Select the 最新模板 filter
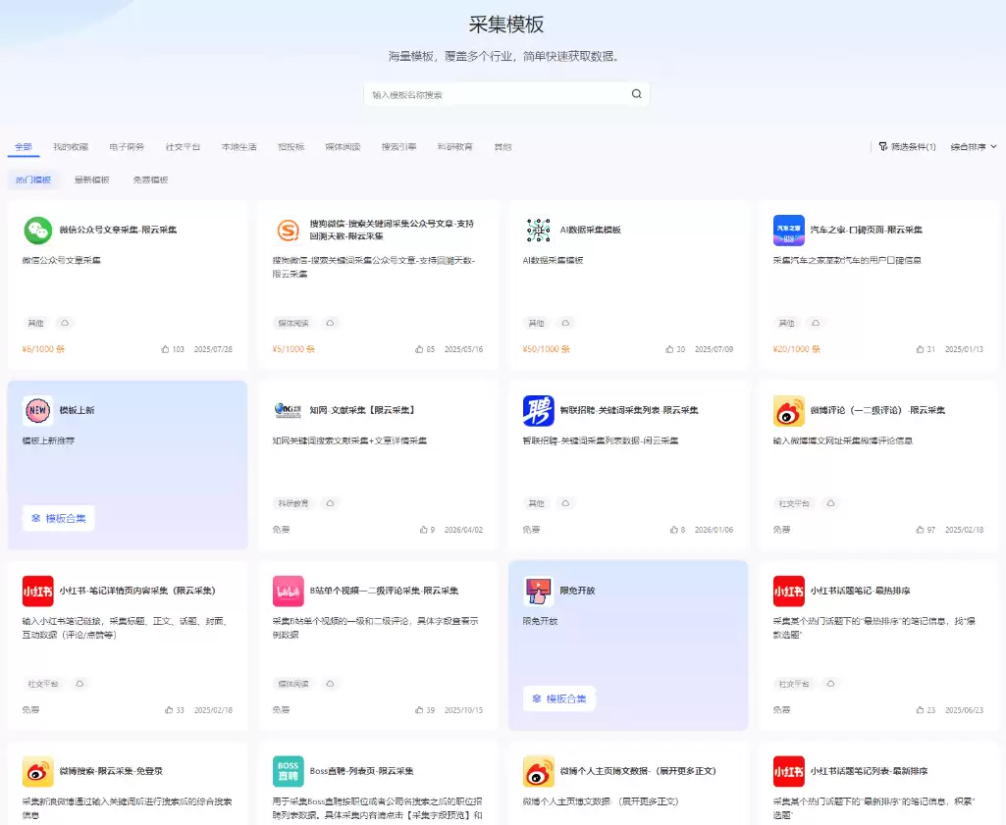This screenshot has height=825, width=1006. pos(91,180)
